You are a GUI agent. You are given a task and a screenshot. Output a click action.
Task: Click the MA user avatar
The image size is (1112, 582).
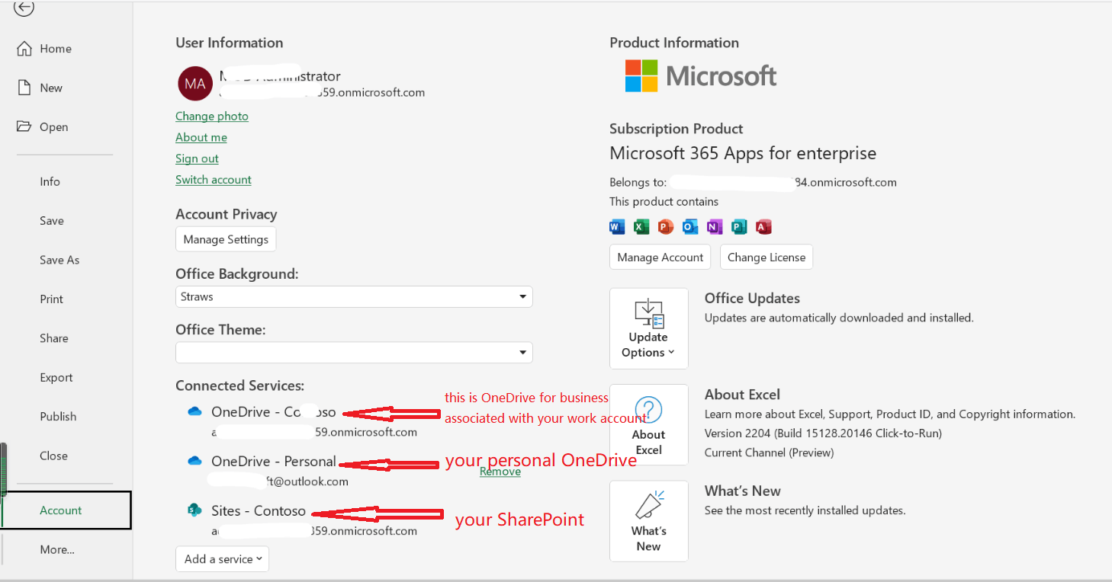[195, 84]
